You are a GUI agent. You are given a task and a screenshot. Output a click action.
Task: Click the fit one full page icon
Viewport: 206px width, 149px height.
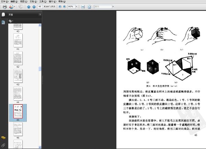pos(89,7)
